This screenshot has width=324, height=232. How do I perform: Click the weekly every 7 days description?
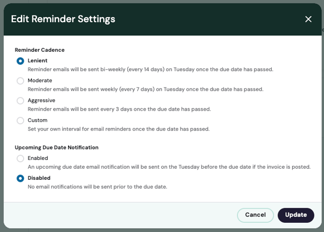pyautogui.click(x=145, y=89)
